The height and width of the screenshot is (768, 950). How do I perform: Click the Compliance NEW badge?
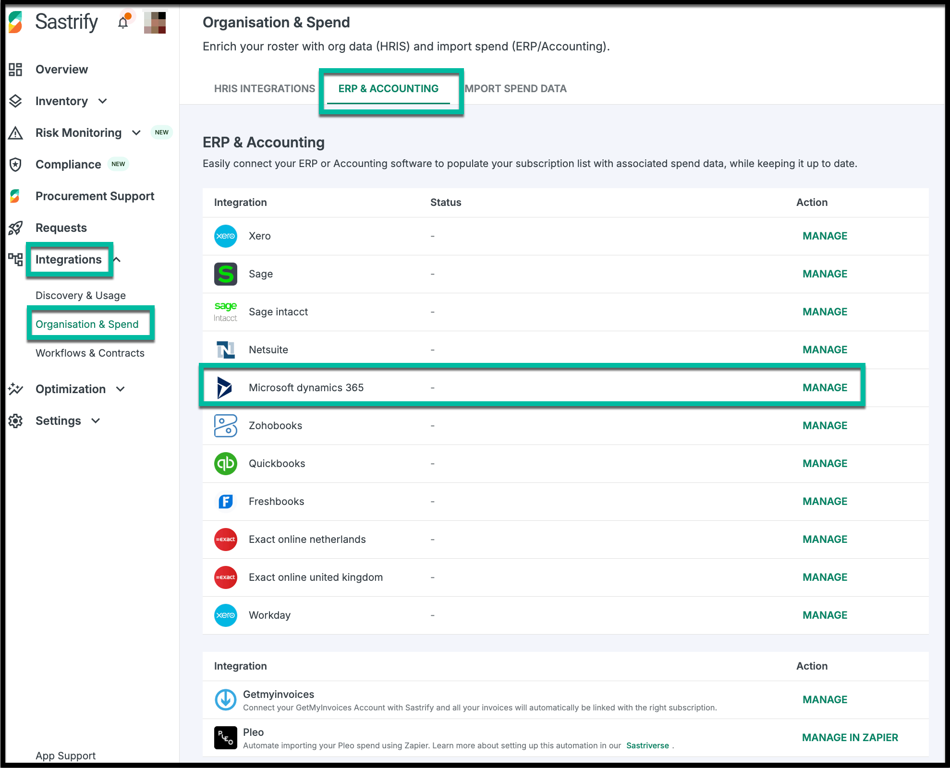pos(118,164)
